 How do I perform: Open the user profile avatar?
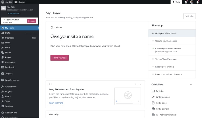point(192,2)
